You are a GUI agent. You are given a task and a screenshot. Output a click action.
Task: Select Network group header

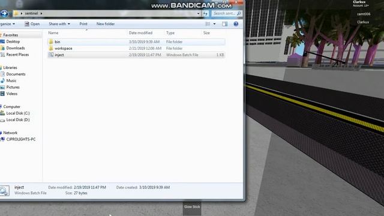click(x=10, y=133)
